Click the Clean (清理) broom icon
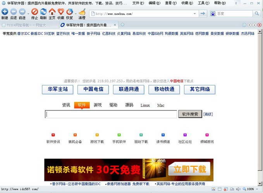Image resolution: width=263 pixels, height=193 pixels. click(82, 12)
